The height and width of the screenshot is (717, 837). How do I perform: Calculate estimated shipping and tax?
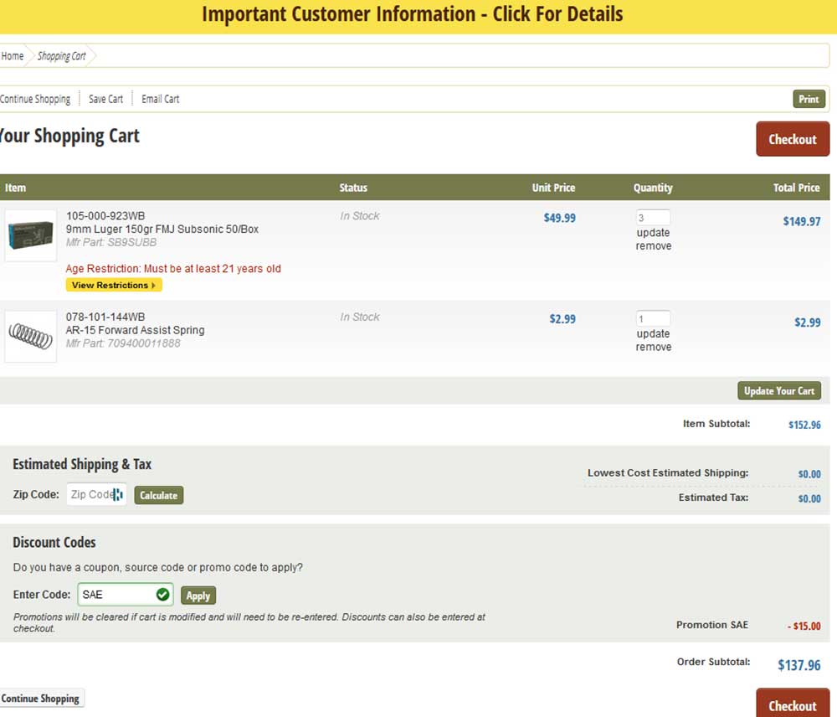[158, 495]
